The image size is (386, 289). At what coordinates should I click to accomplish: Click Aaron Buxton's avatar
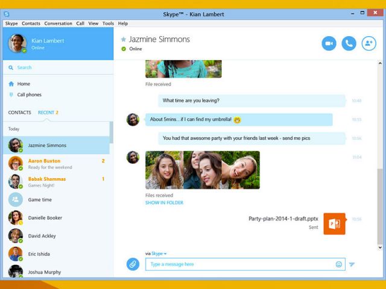[x=16, y=163]
